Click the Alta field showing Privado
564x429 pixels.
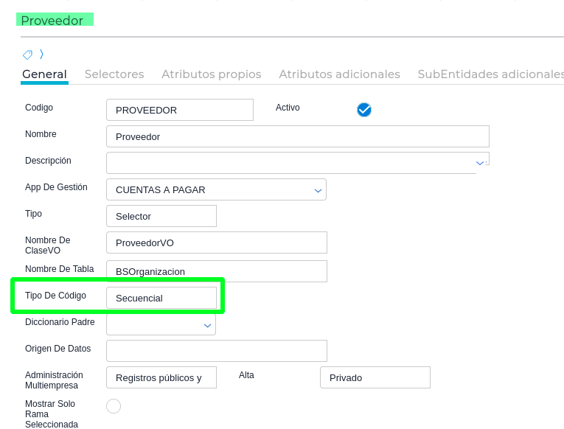tap(375, 377)
